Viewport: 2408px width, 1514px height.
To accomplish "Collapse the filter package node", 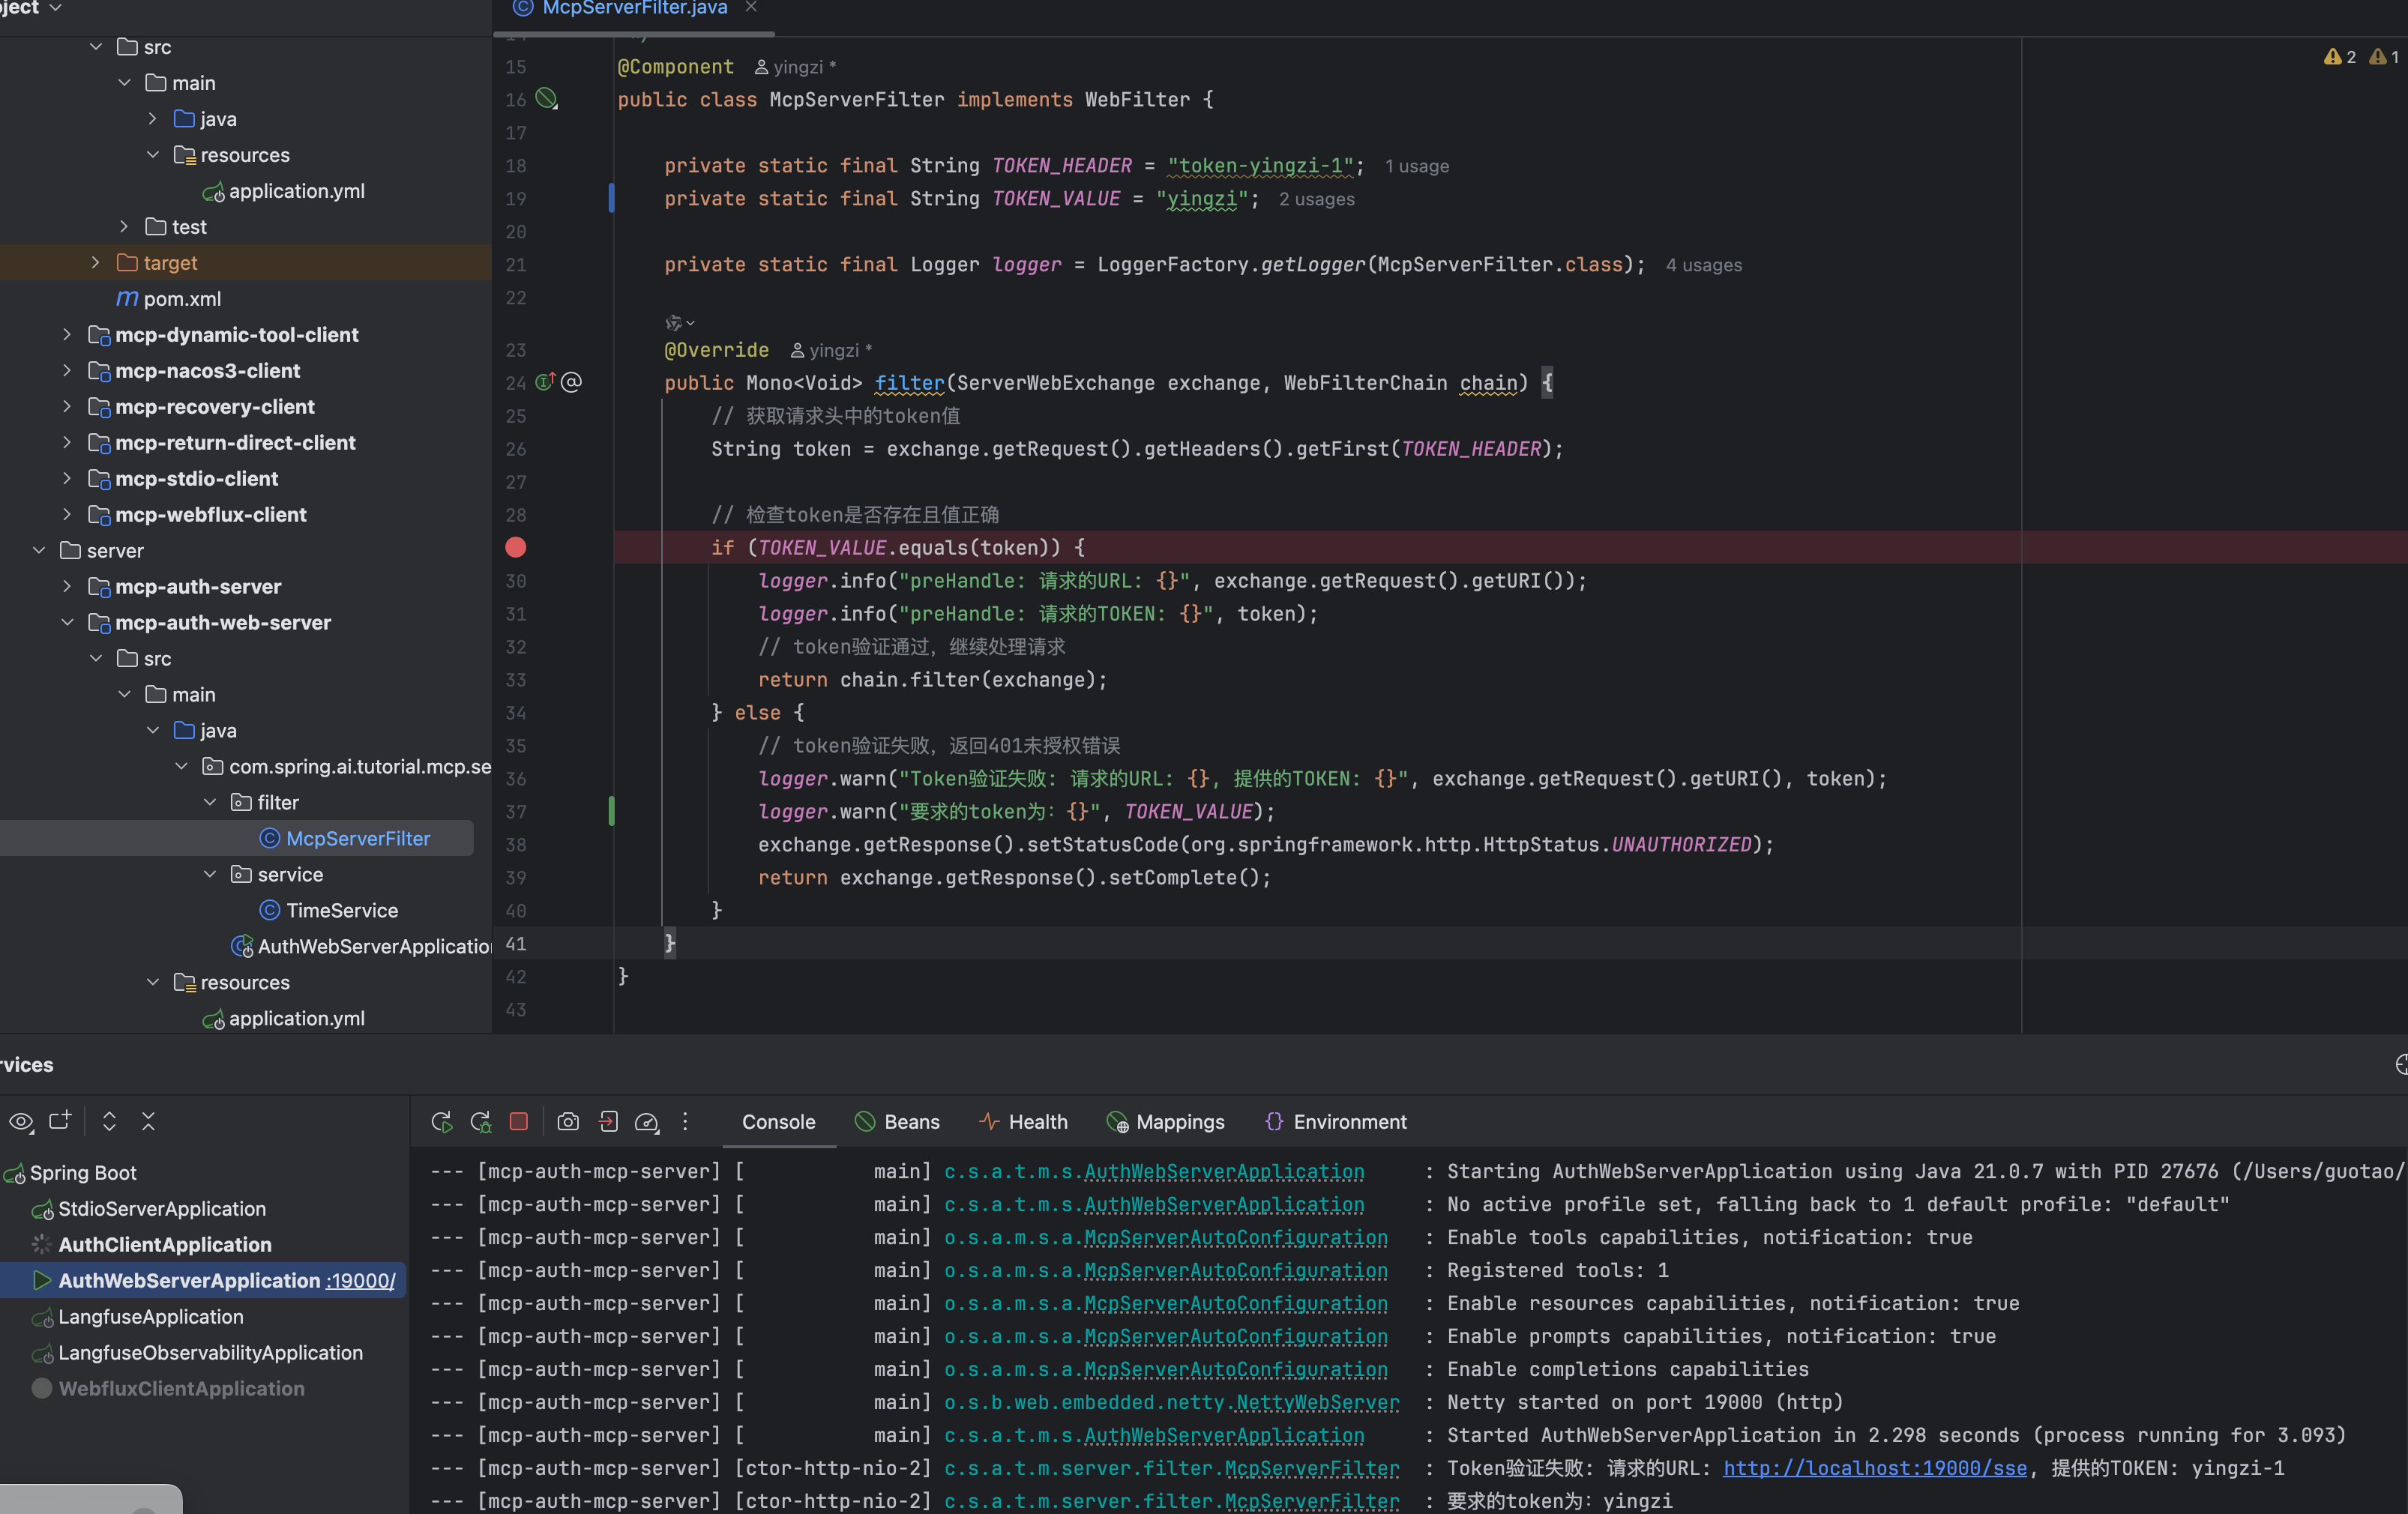I will tap(210, 802).
